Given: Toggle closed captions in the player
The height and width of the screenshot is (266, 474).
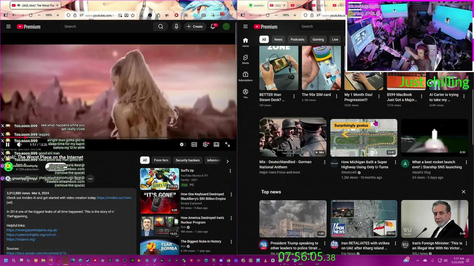Looking at the screenshot, I should (x=194, y=144).
